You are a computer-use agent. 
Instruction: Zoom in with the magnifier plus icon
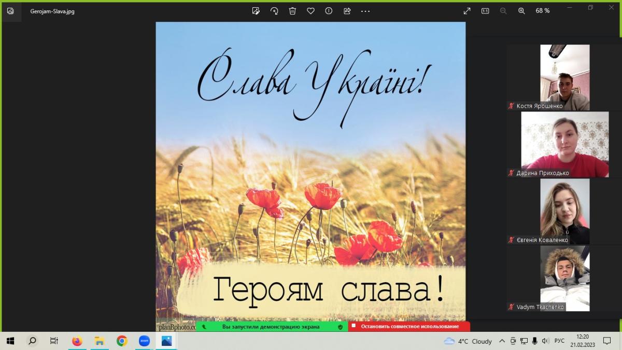[x=521, y=11]
